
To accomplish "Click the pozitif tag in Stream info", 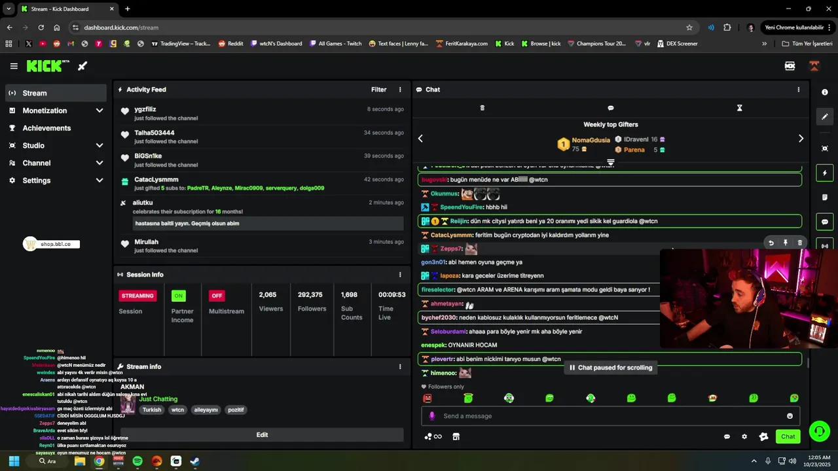I will (x=236, y=410).
